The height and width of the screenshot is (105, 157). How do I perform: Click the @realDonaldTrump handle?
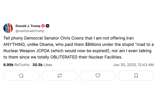pos(30,31)
